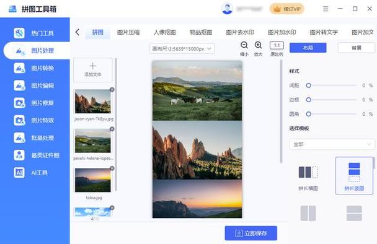
Task: Select the two-row split template
Action: tap(354, 213)
